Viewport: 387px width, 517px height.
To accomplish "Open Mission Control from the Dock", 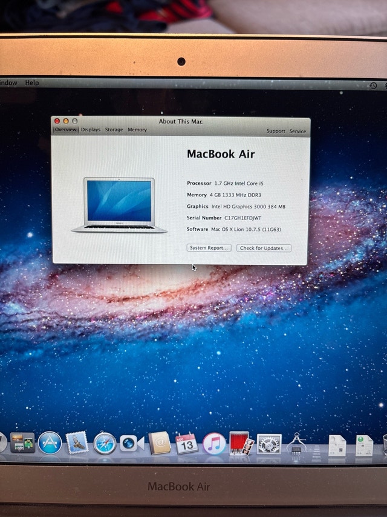I will tap(22, 443).
